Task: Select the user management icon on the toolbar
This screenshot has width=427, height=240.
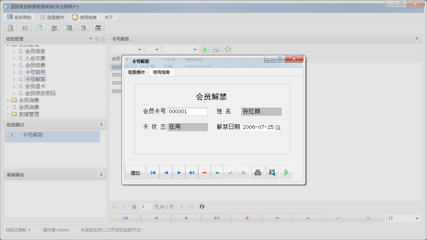Action: tap(54, 28)
